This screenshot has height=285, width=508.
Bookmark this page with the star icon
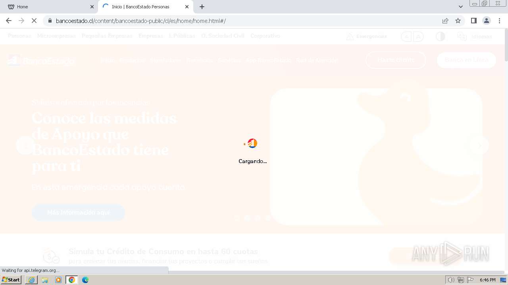point(458,21)
